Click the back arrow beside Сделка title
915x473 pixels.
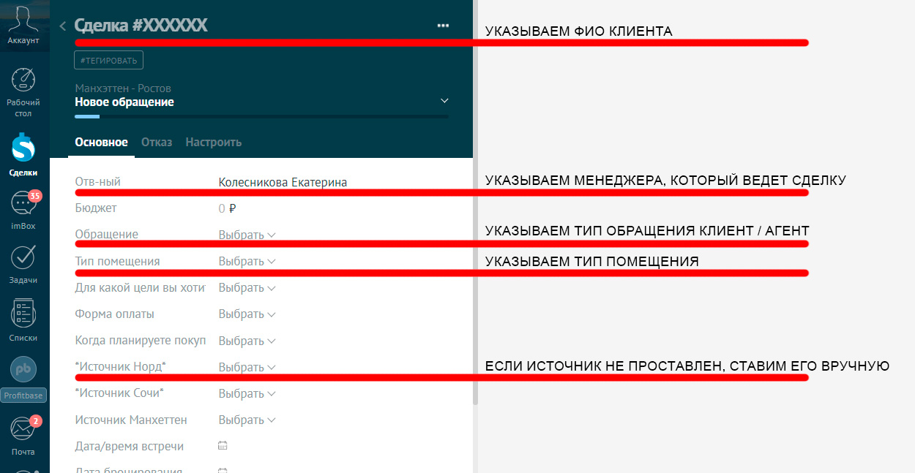pyautogui.click(x=62, y=26)
